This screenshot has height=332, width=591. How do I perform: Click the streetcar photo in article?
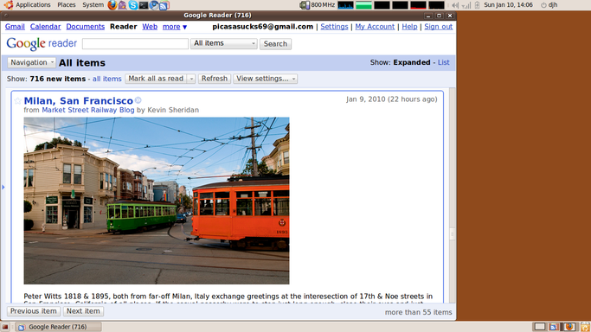157,201
